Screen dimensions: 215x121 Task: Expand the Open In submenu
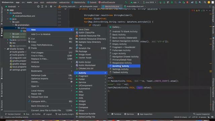point(50,86)
